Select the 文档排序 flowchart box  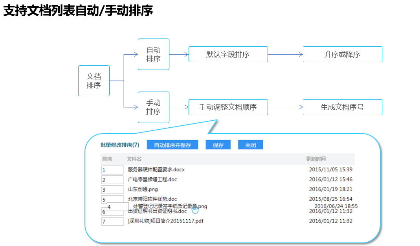94,81
